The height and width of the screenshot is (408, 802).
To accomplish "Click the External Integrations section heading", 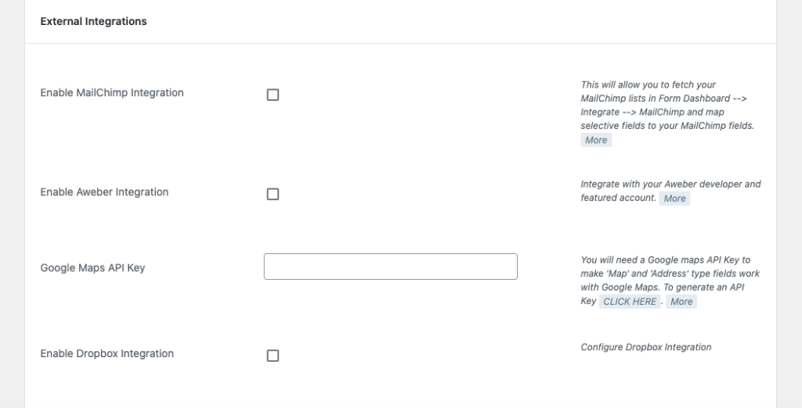I will coord(93,22).
